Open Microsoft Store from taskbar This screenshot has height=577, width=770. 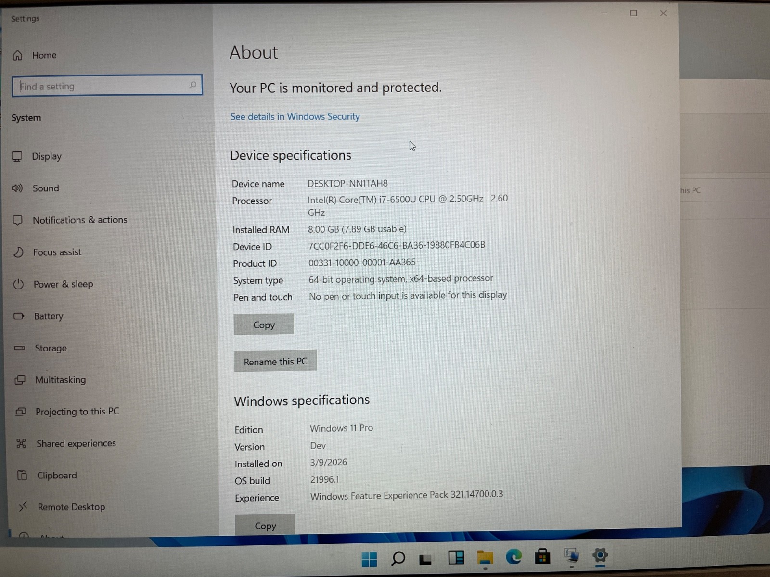[542, 556]
